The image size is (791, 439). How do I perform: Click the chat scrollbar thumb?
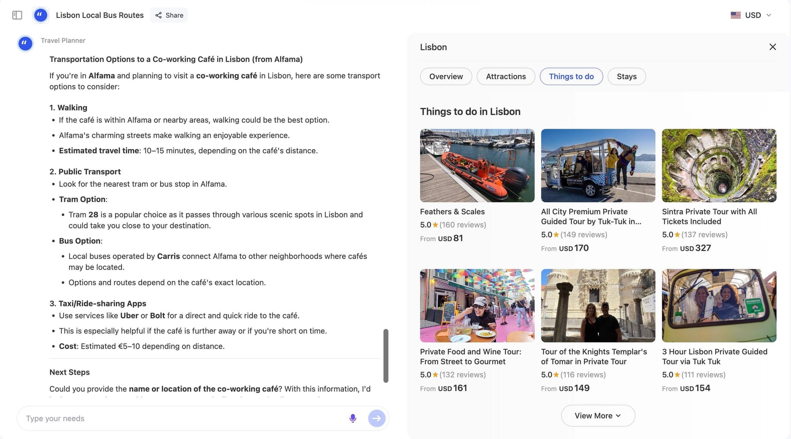[x=386, y=355]
